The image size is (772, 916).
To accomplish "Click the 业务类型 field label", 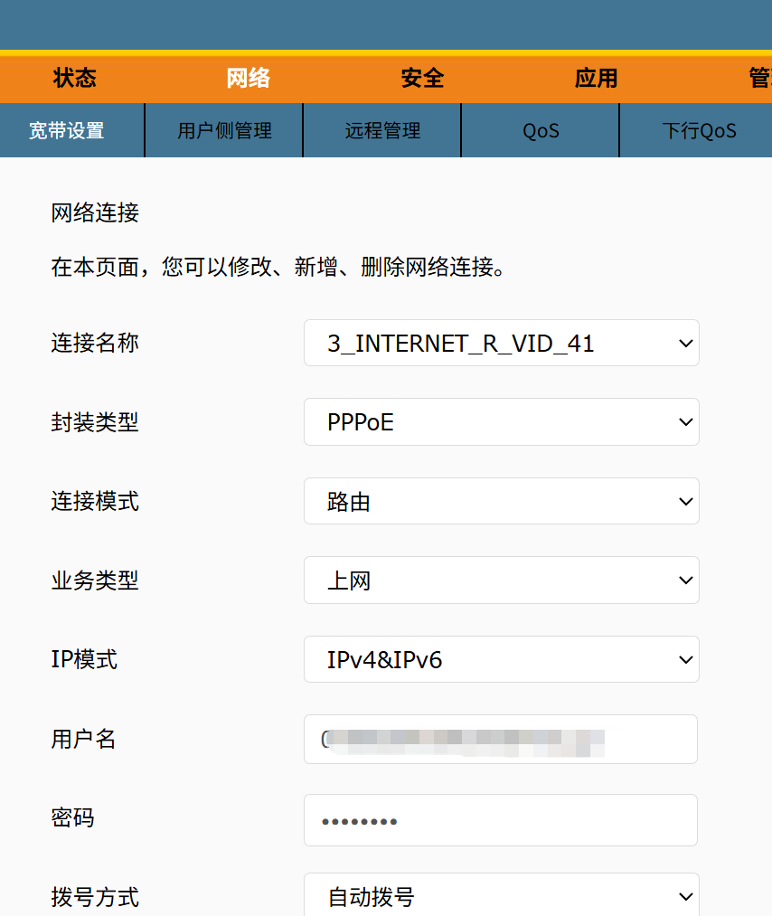I will tap(95, 581).
